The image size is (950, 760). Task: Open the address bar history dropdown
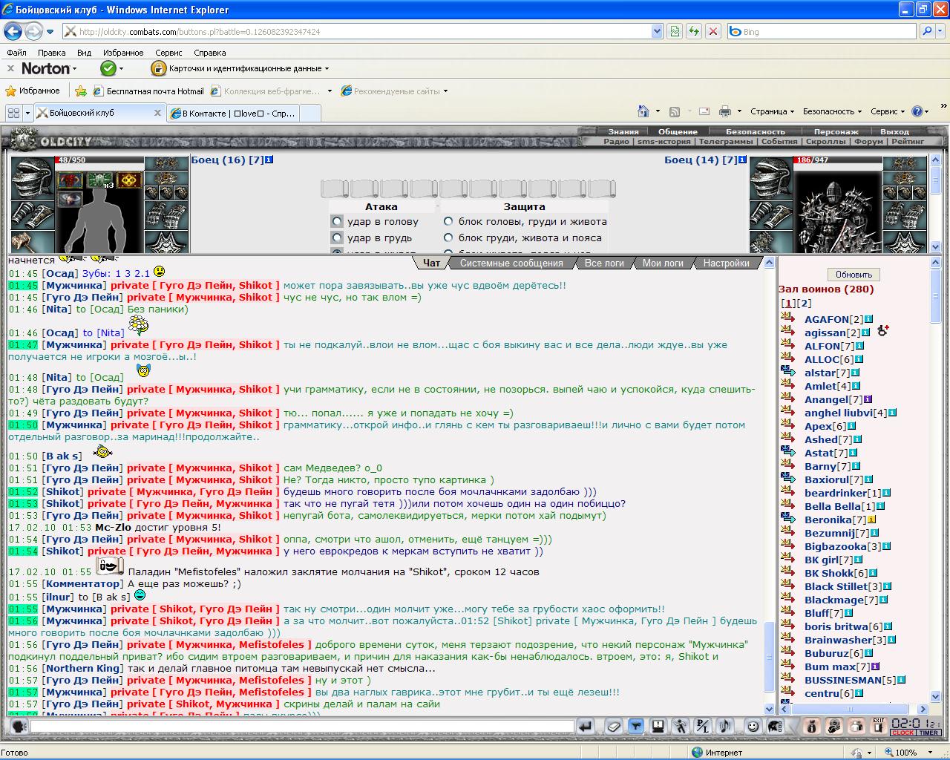tap(656, 31)
